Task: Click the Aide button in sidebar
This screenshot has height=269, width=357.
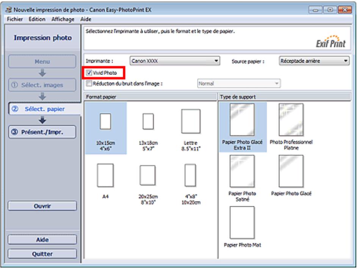Action: point(42,240)
